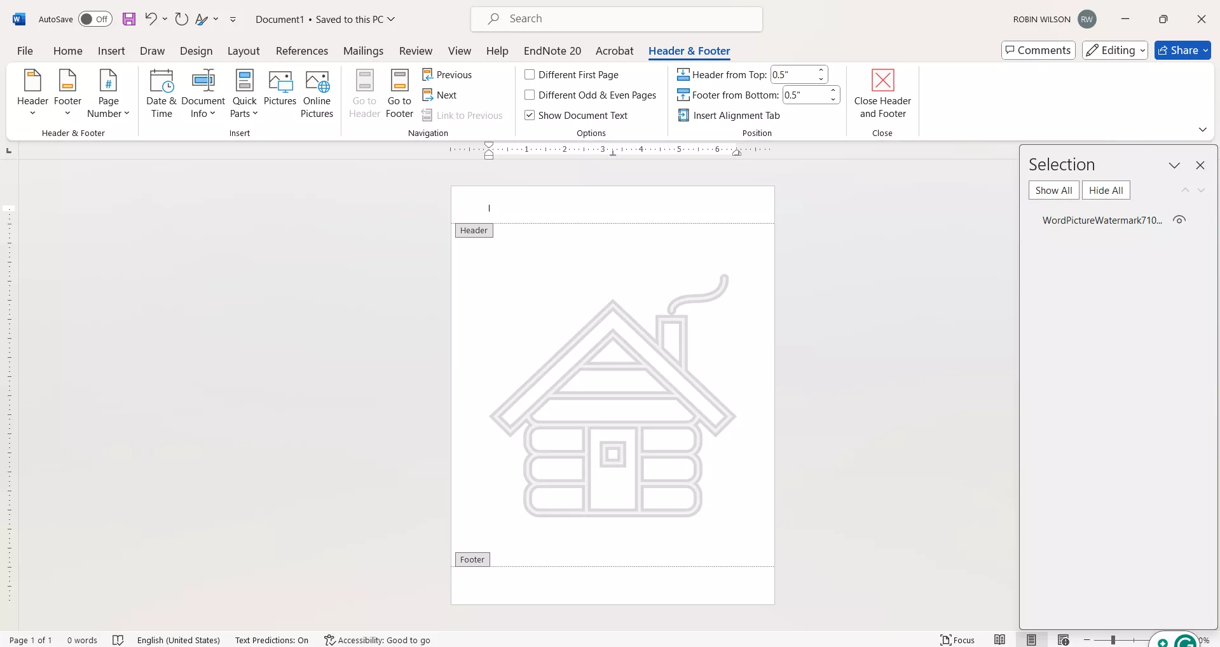Toggle AutoSave switch
Screen dimensions: 1220x647
tap(95, 19)
